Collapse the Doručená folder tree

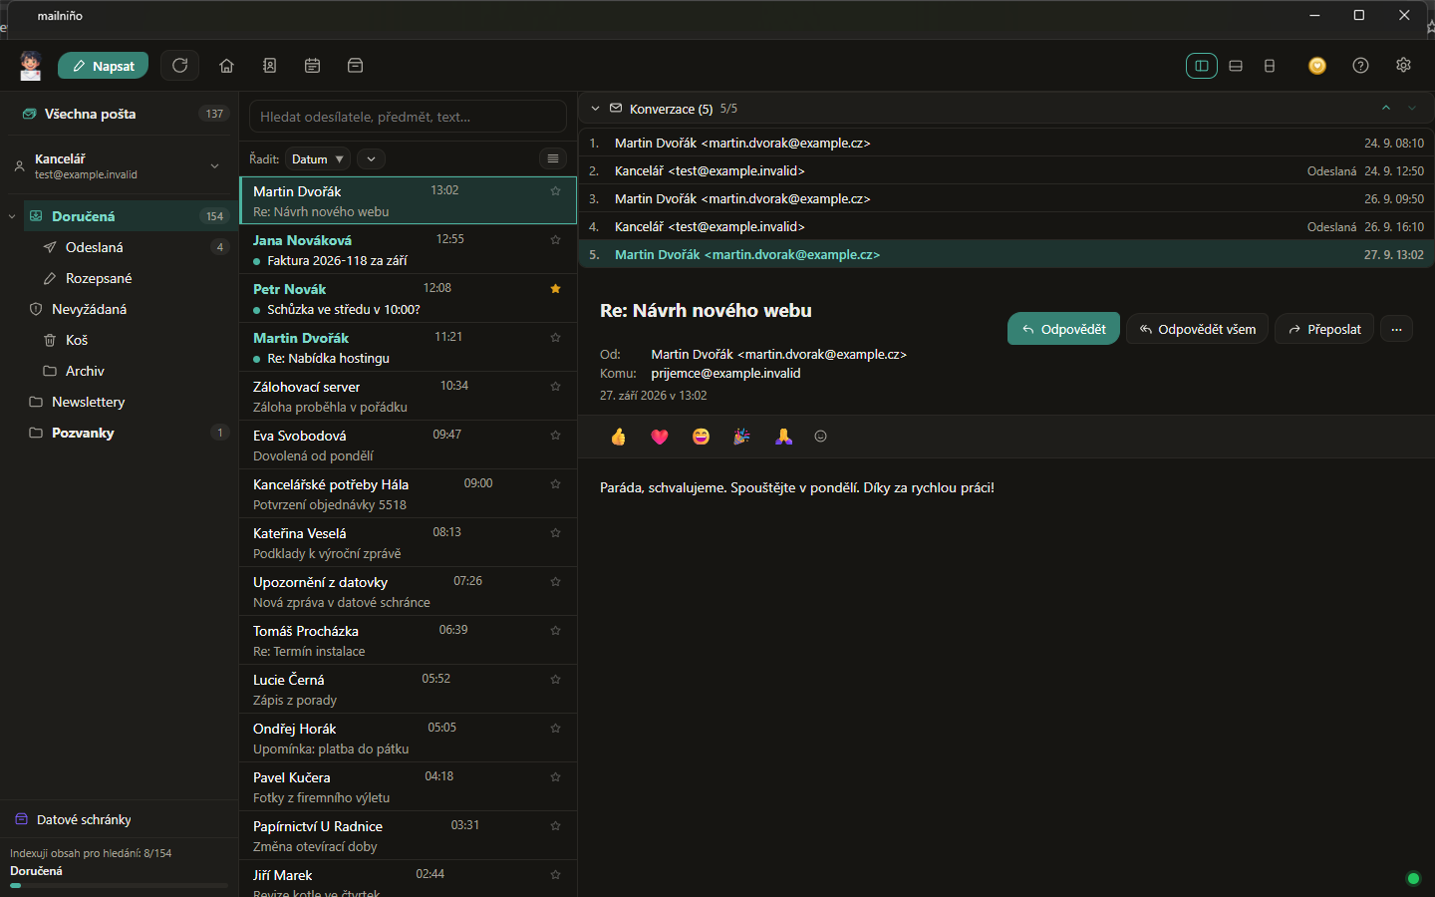[x=12, y=216]
